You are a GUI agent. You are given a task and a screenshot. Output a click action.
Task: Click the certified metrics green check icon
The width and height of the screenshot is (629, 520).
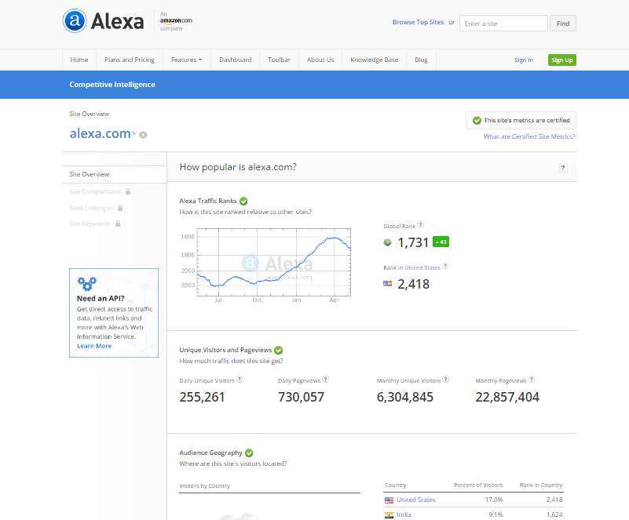click(x=477, y=121)
